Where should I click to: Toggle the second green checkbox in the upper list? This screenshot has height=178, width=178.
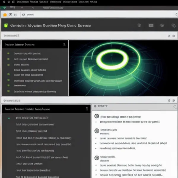pos(8,59)
